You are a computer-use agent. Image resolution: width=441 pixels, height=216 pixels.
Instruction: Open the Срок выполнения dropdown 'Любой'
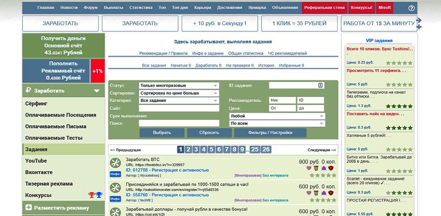pos(277,116)
